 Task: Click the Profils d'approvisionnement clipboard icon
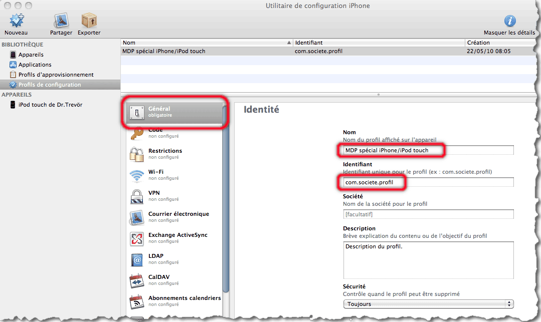pos(13,75)
